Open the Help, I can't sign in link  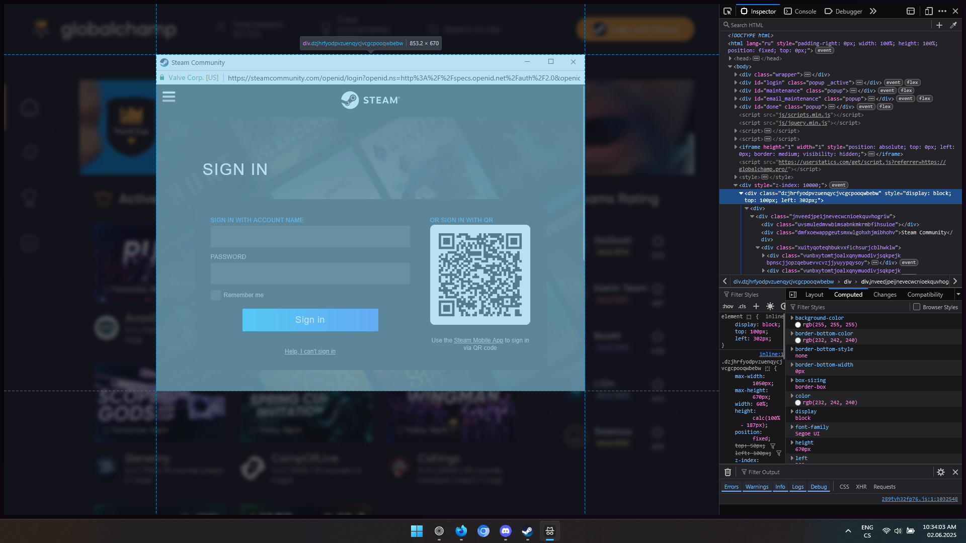(x=310, y=351)
